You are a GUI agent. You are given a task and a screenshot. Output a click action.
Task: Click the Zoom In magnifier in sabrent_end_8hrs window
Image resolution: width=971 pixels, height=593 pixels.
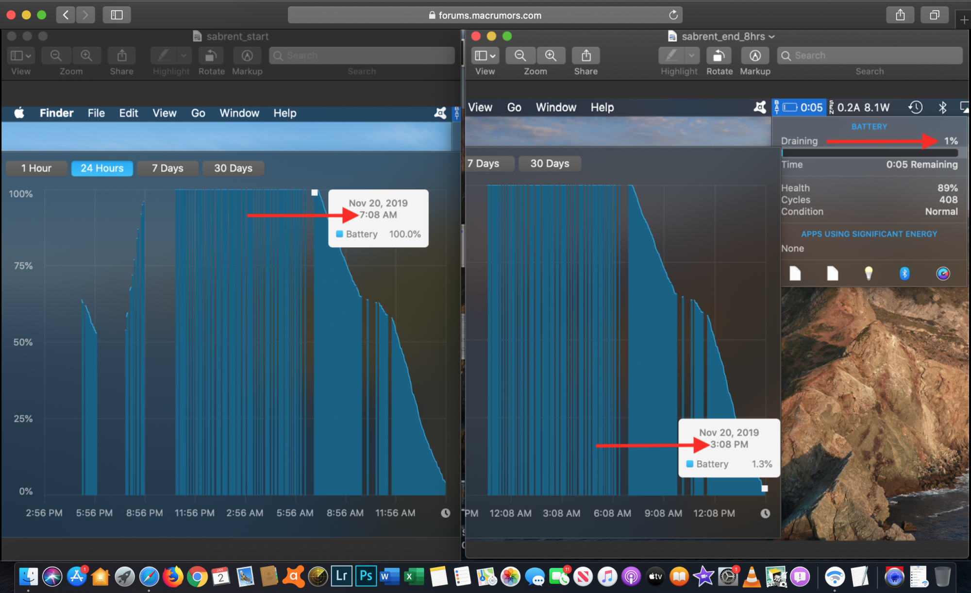551,55
